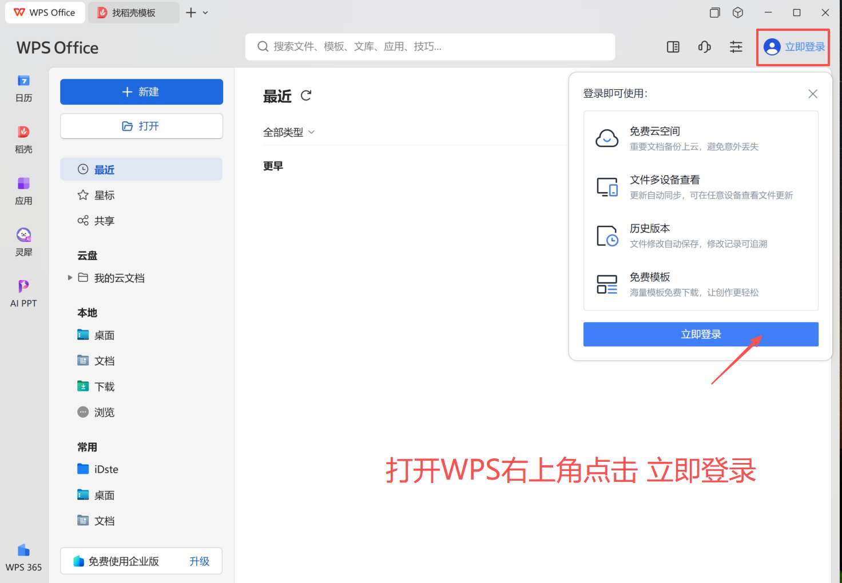This screenshot has height=583, width=842.
Task: Launch the Lingxi (灵犀) AI assistant icon
Action: point(23,242)
